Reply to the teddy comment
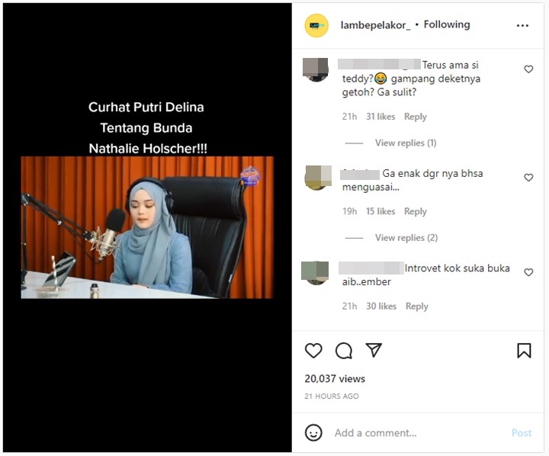This screenshot has width=549, height=456. coord(416,117)
